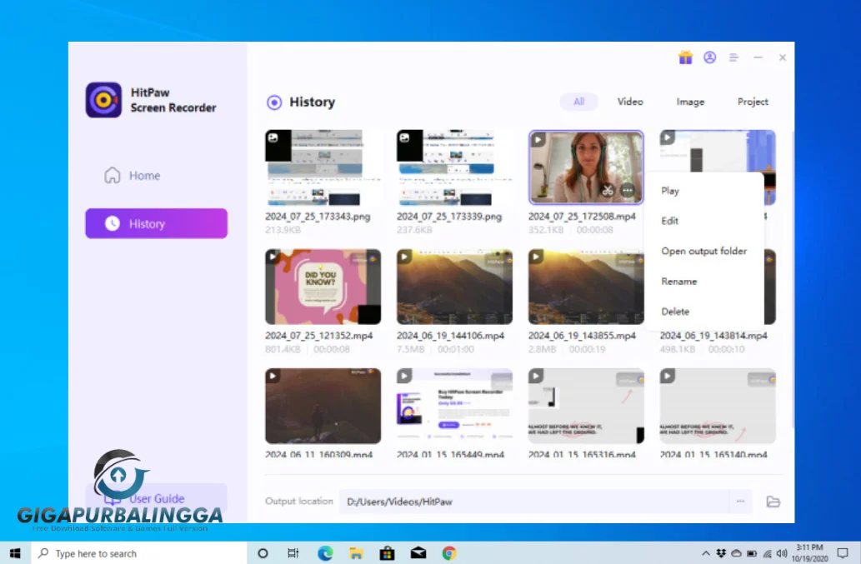Click the folder icon beside output location
This screenshot has height=564, width=861.
[773, 502]
